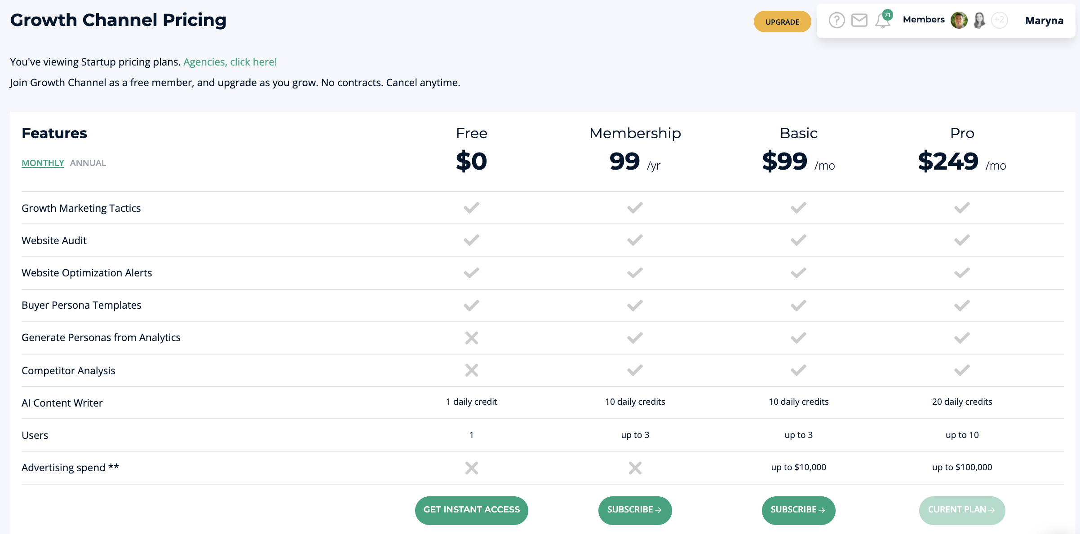Switch to ANNUAL billing tab
Screen dimensions: 1080x534
tap(88, 163)
